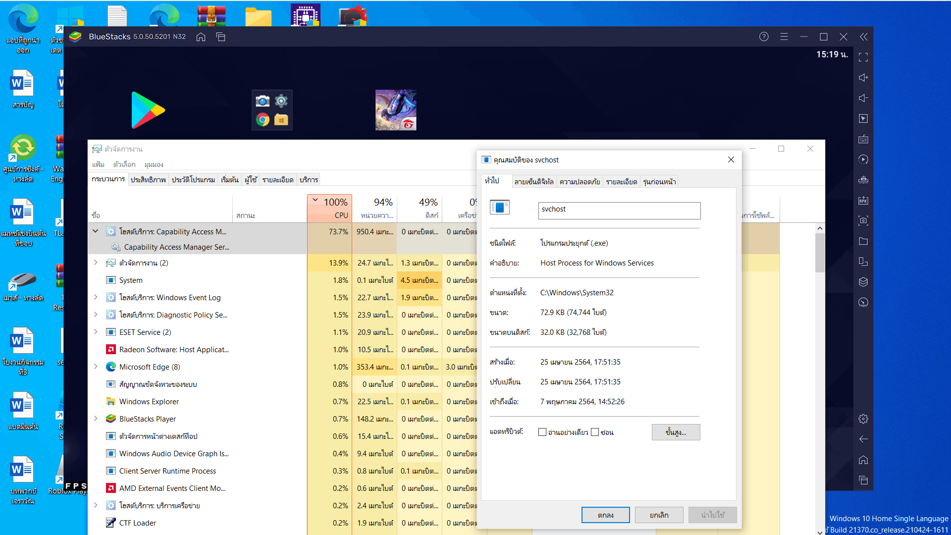
Task: Enable the read-only attribute checkbox
Action: 542,432
